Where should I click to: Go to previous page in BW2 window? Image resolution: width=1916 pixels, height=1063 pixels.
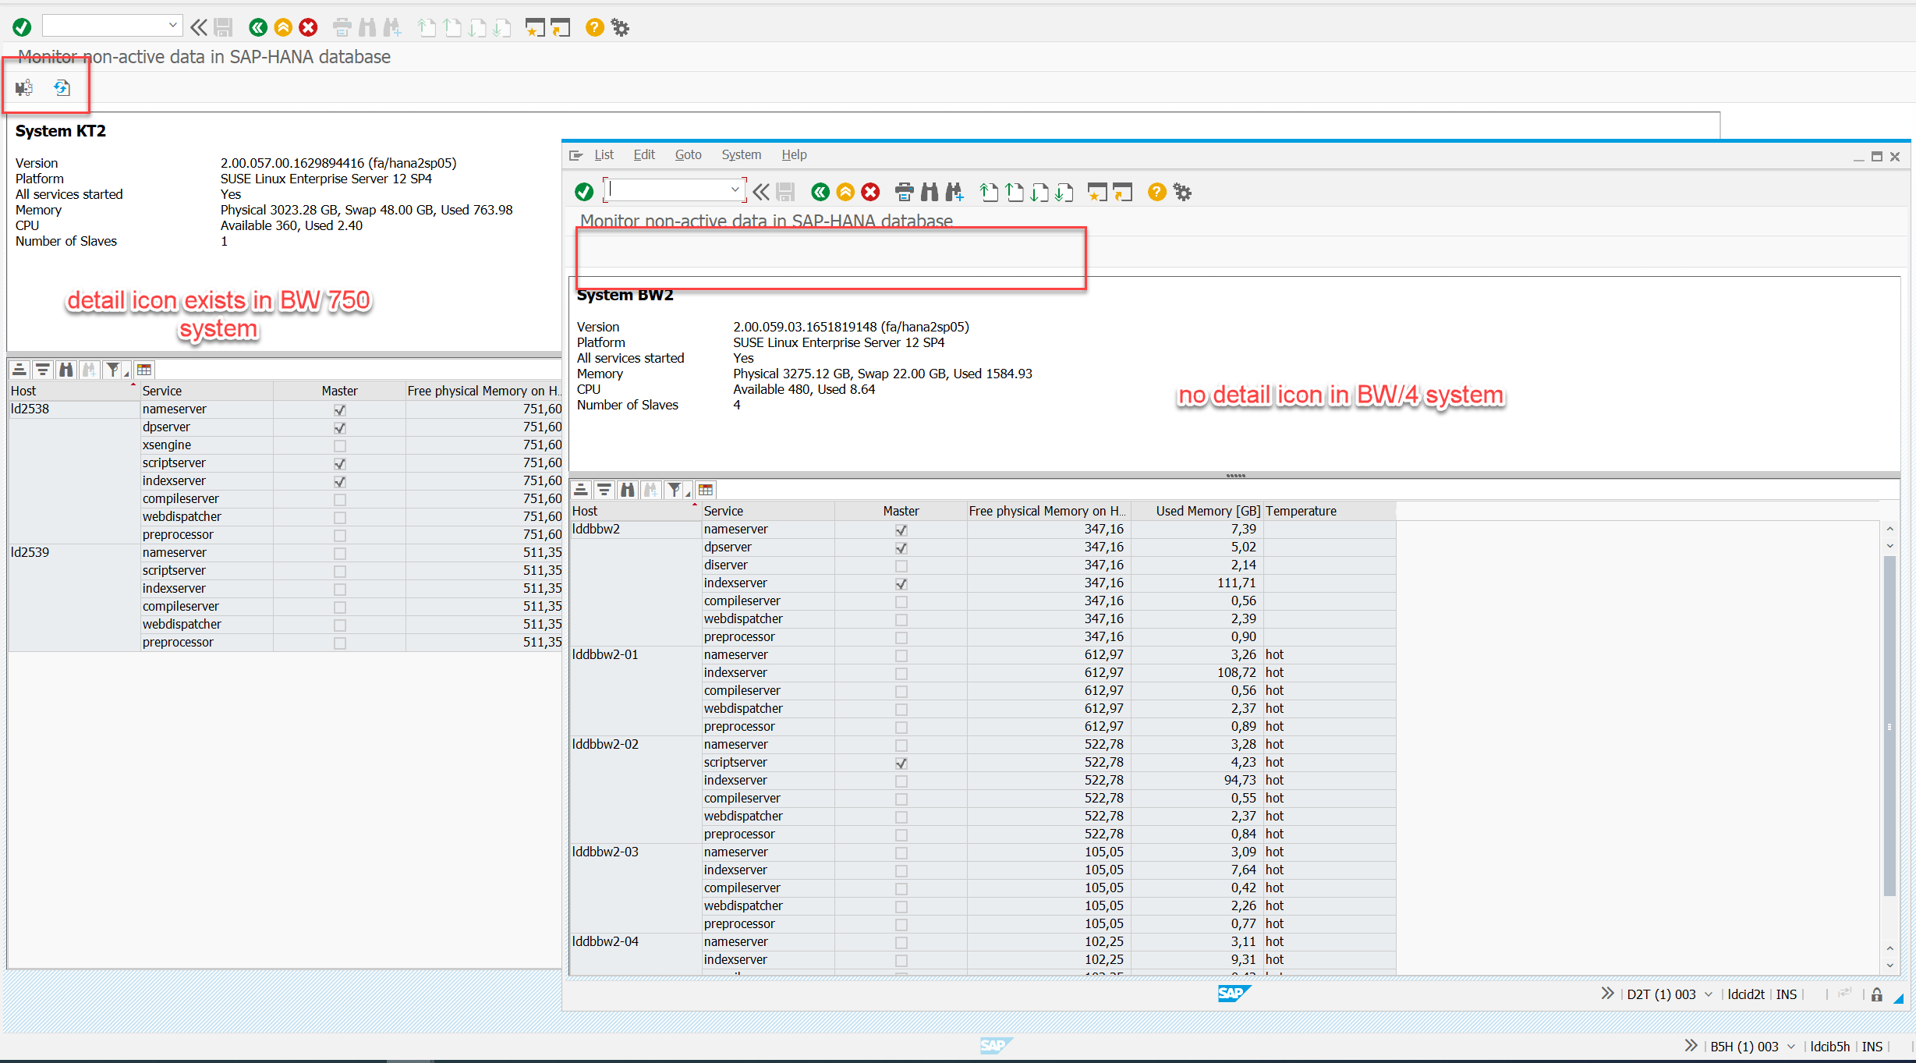coord(1015,192)
